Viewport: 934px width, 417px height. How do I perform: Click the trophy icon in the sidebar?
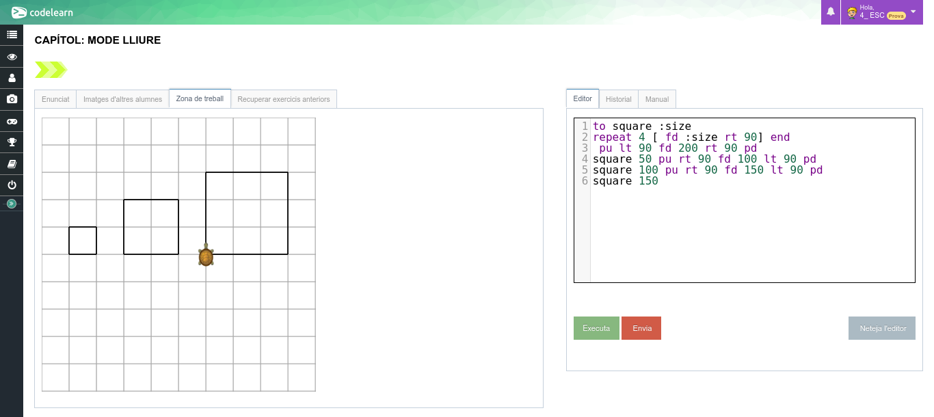12,142
